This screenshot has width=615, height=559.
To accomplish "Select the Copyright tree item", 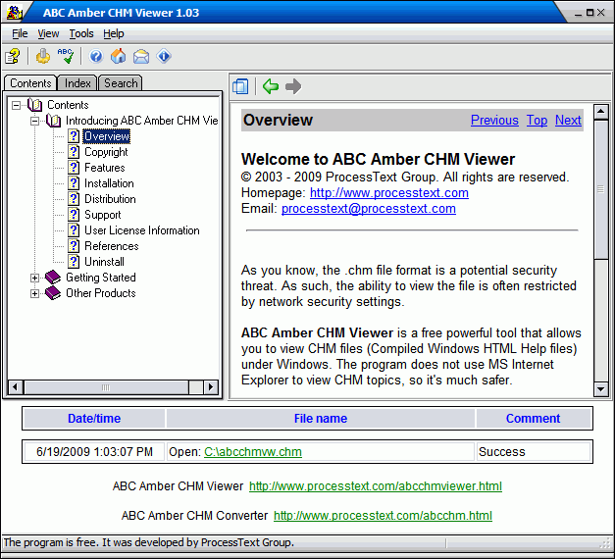I will 106,152.
